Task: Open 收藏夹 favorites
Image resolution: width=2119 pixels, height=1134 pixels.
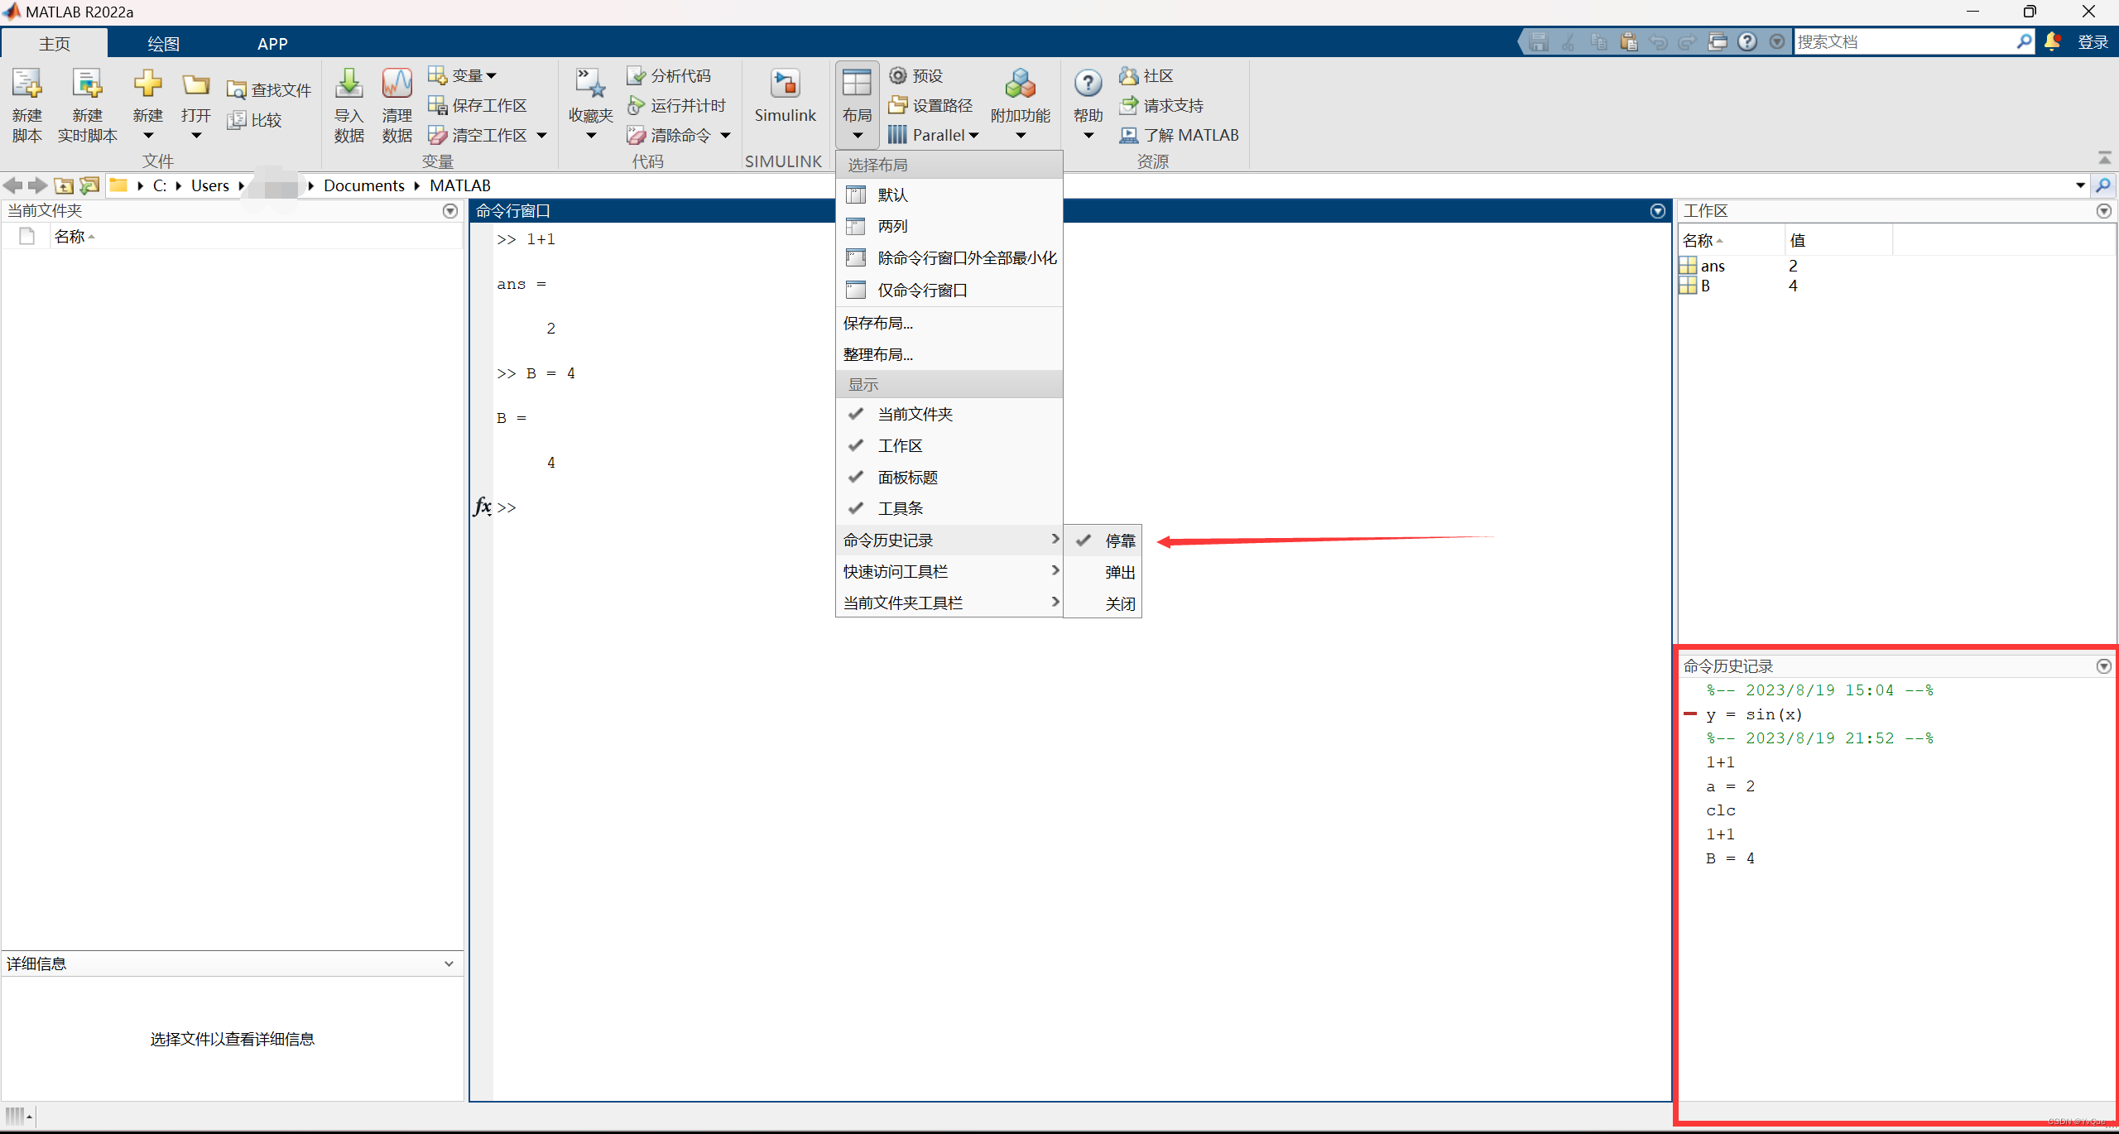Action: coord(591,104)
